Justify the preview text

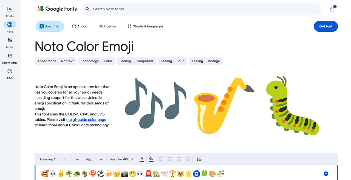point(188,159)
